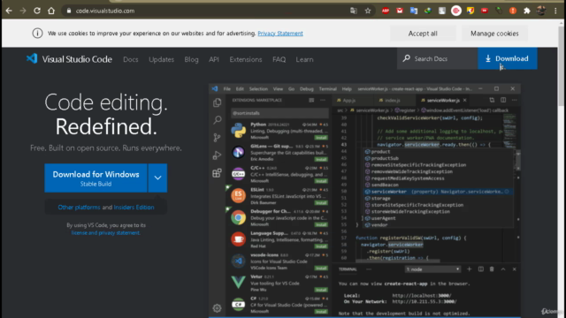Open Explorer files icon in VS Code screenshot
Viewport: 566px width, 318px height.
tap(217, 102)
